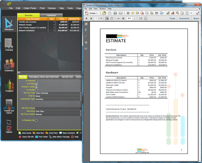Toggle the Is Shipping Tab checkbox
Image resolution: width=202 pixels, height=163 pixels.
pos(36,120)
